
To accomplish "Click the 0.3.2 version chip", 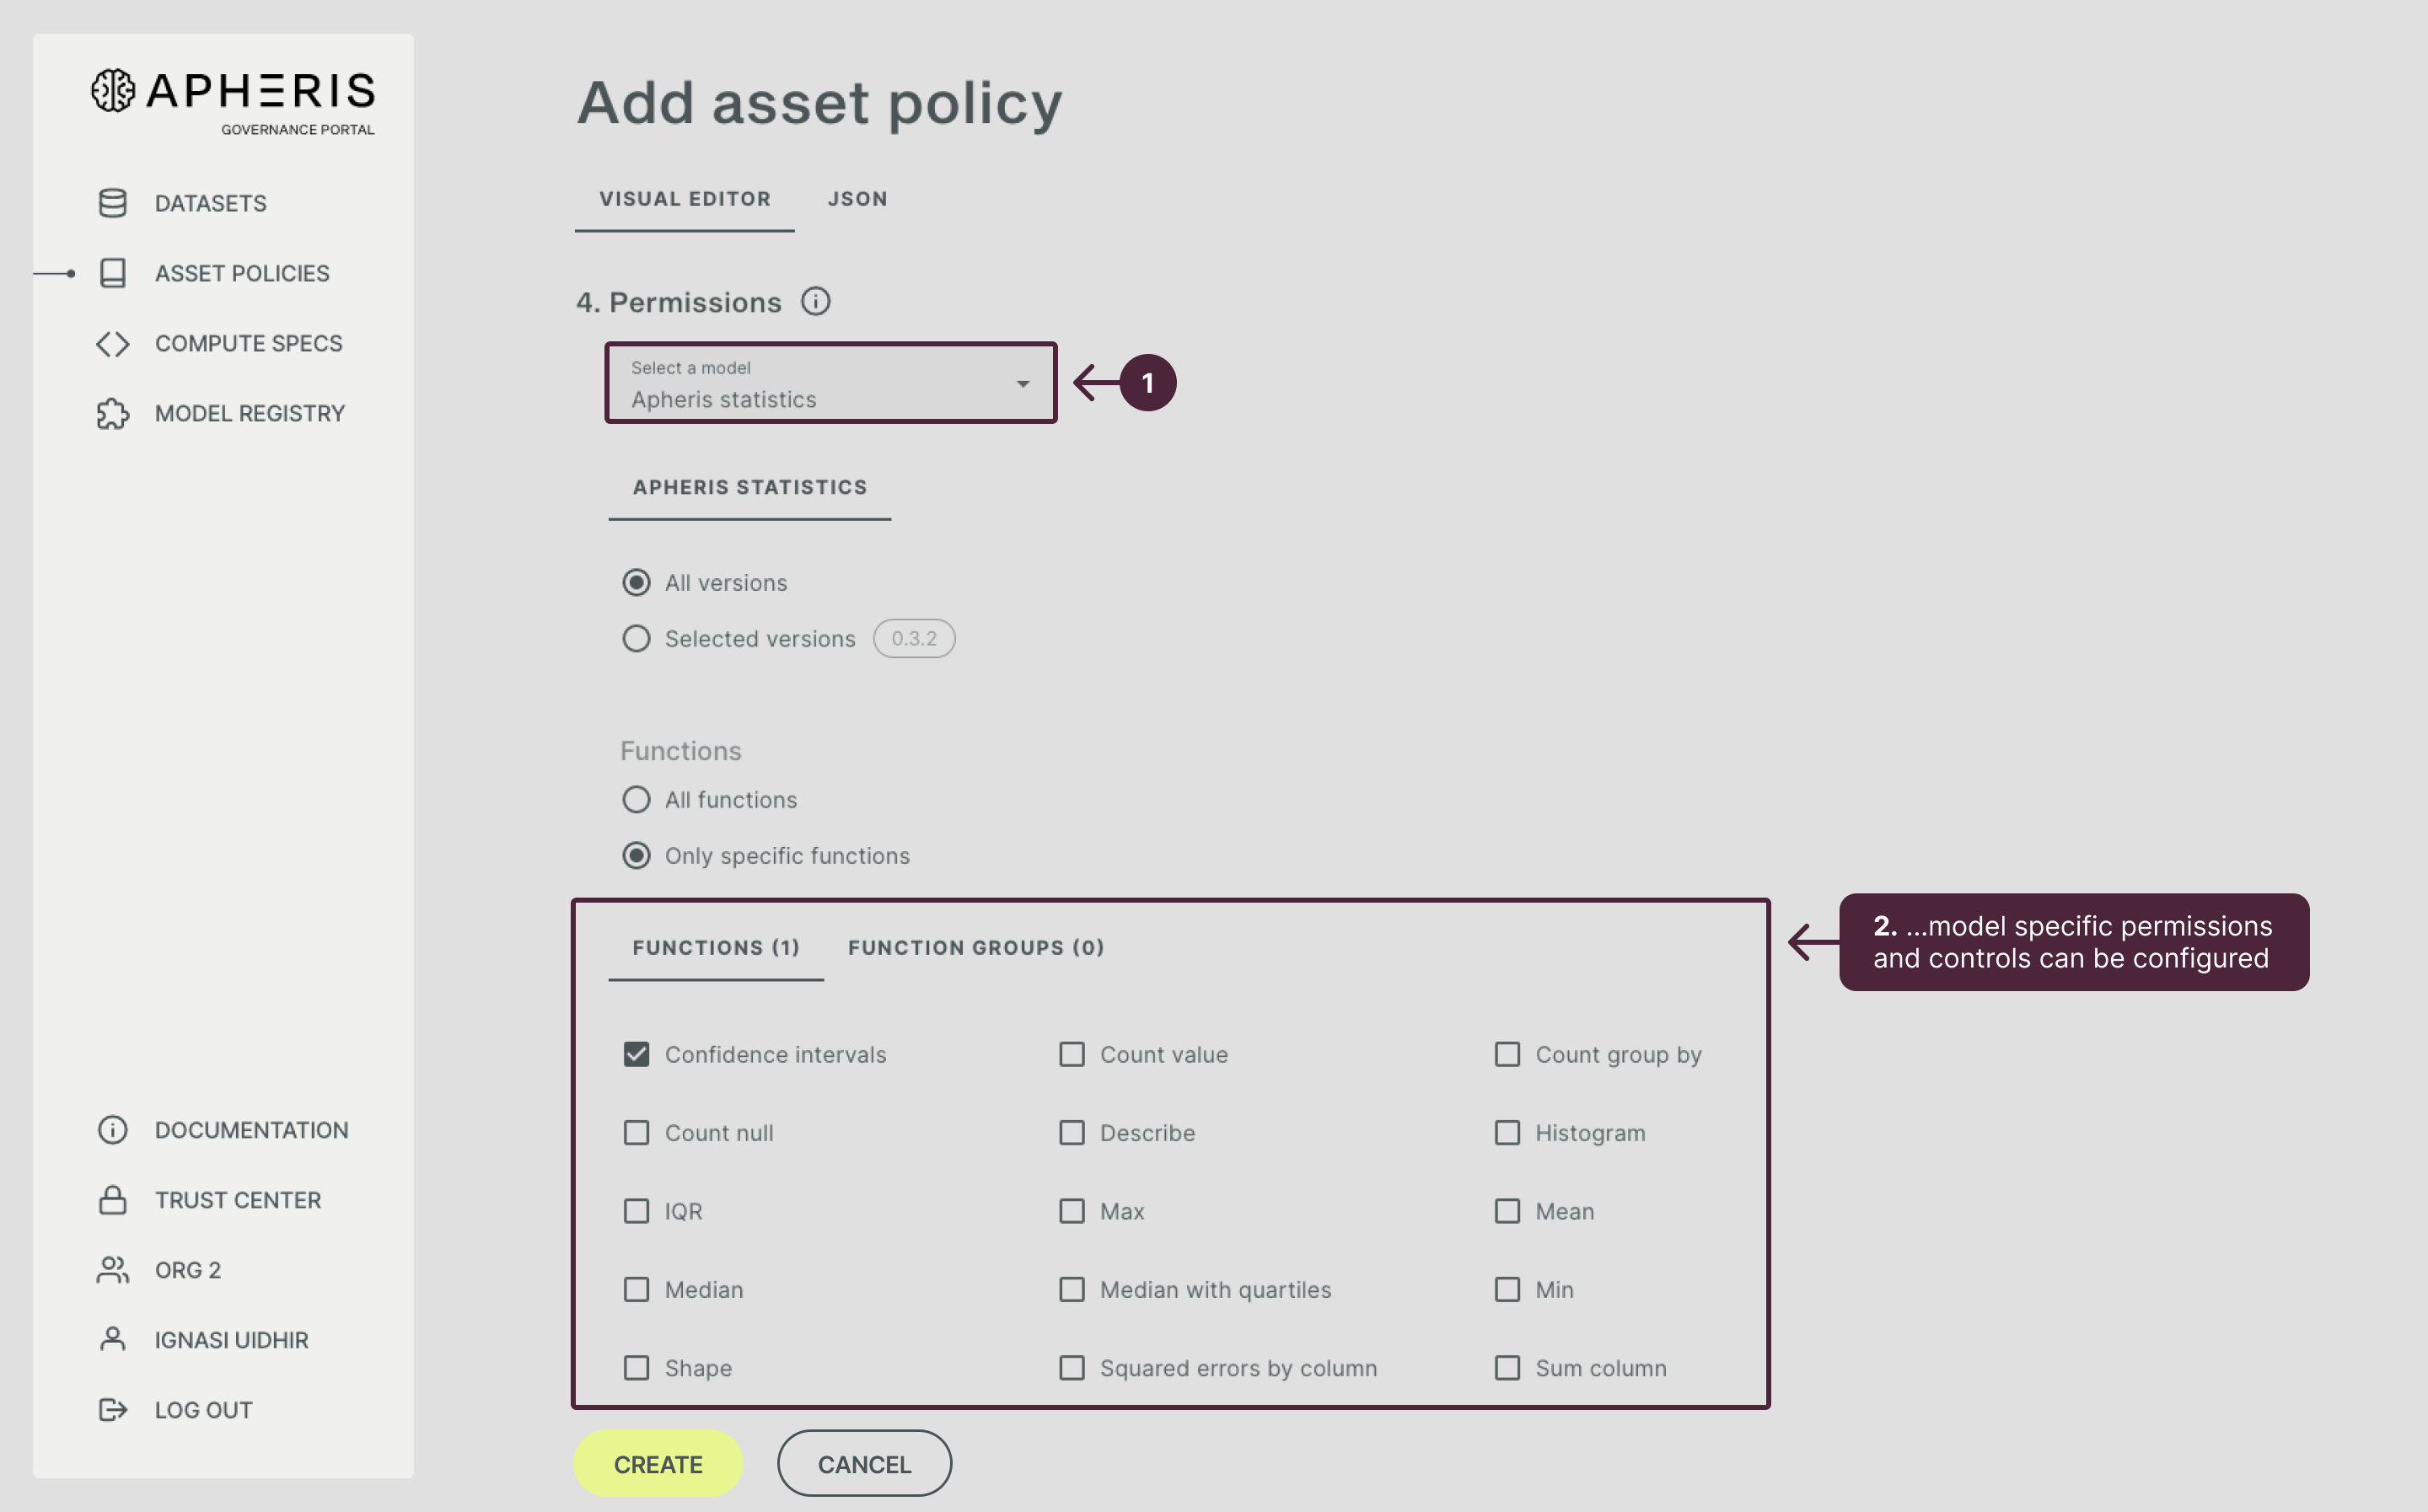I will point(914,639).
